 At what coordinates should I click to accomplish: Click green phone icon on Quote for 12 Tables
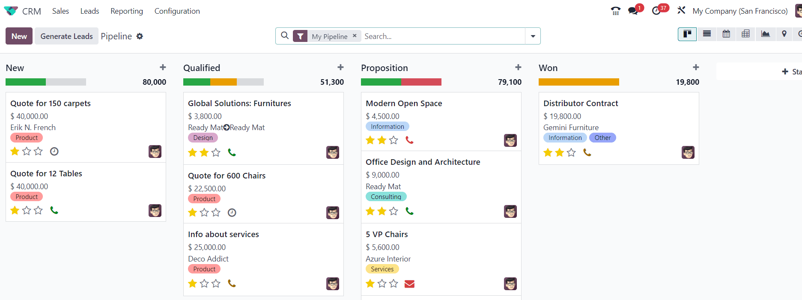coord(54,210)
